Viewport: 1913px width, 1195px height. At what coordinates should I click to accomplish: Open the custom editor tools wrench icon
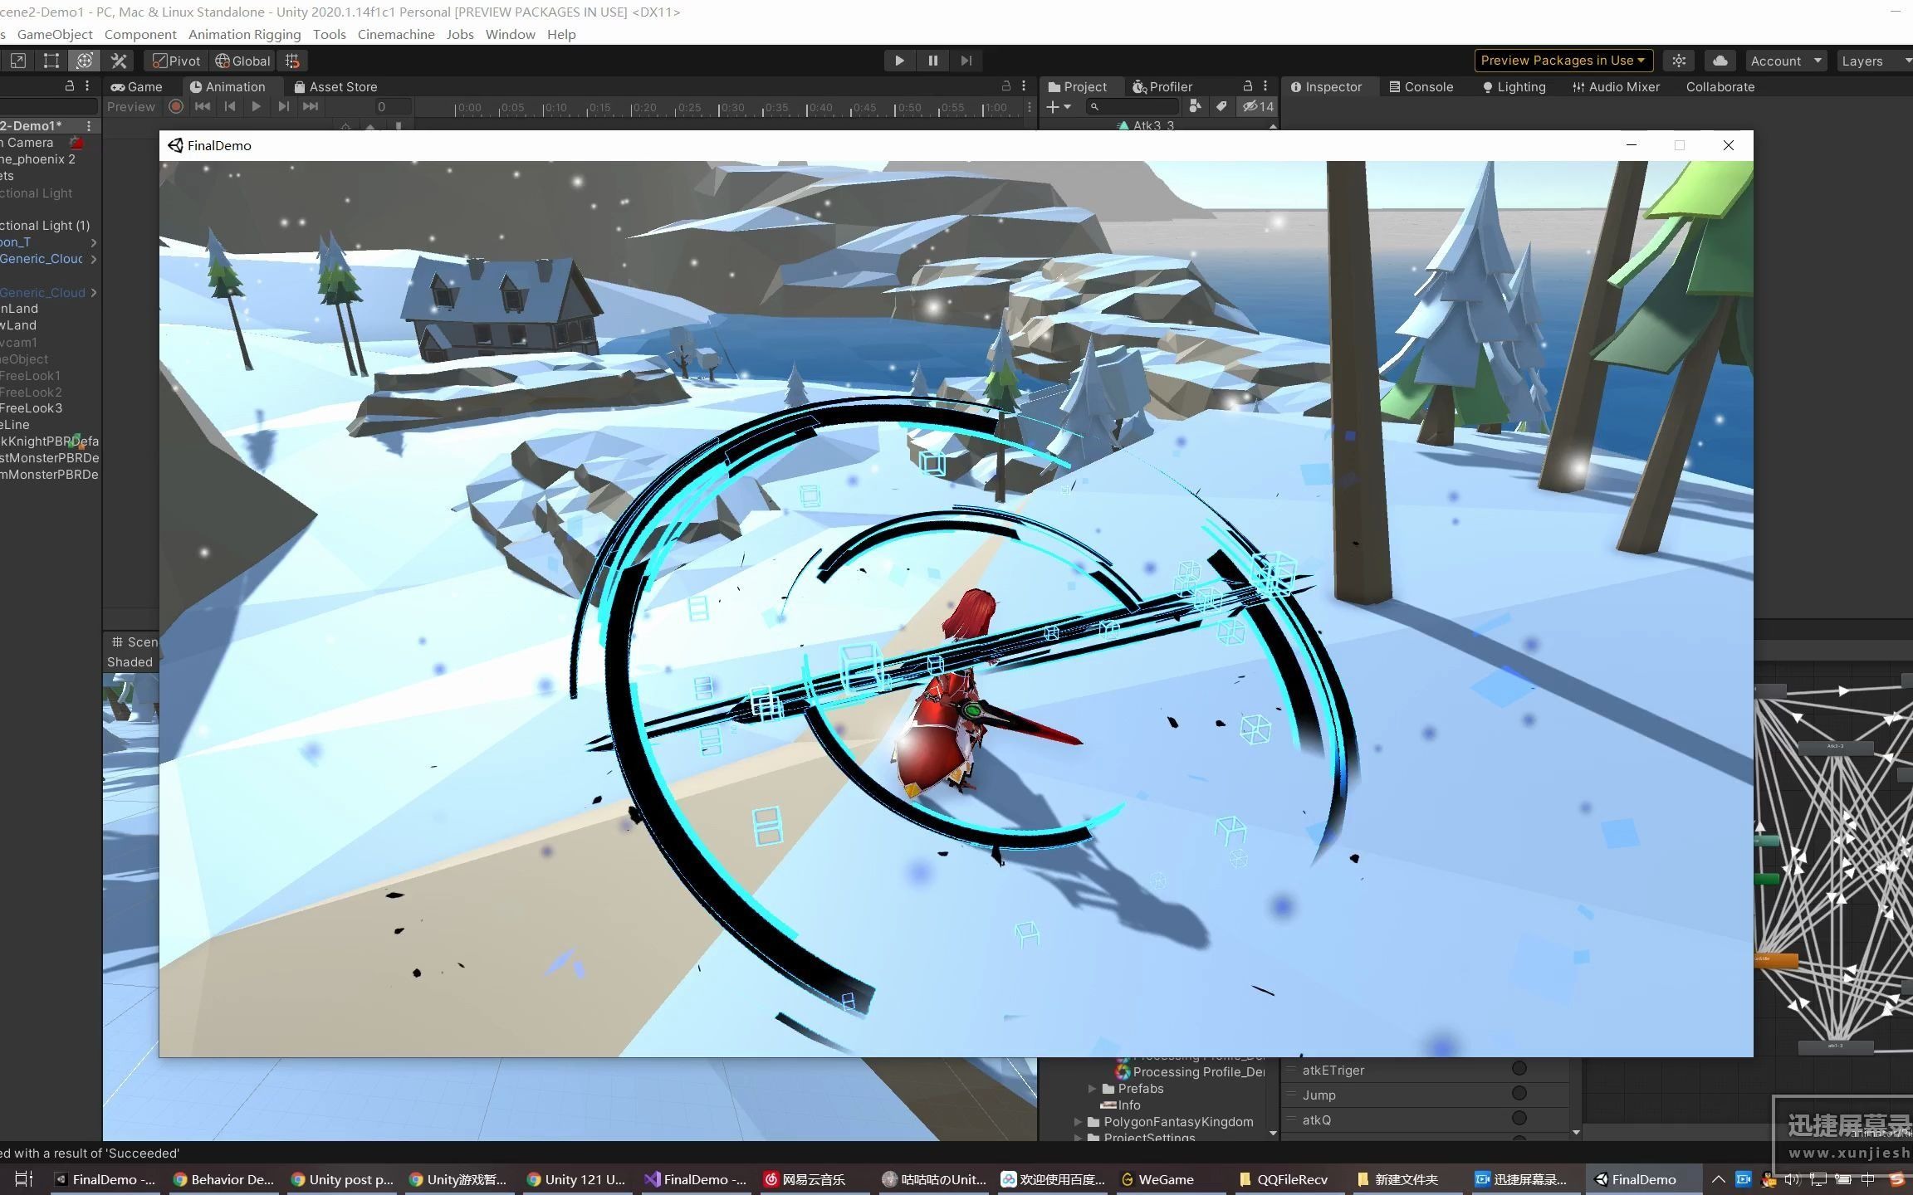click(x=118, y=61)
